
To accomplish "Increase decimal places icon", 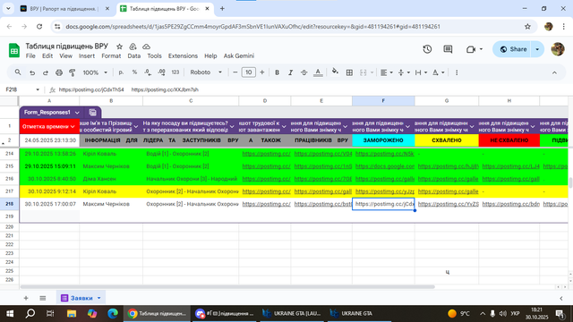I will [x=161, y=72].
